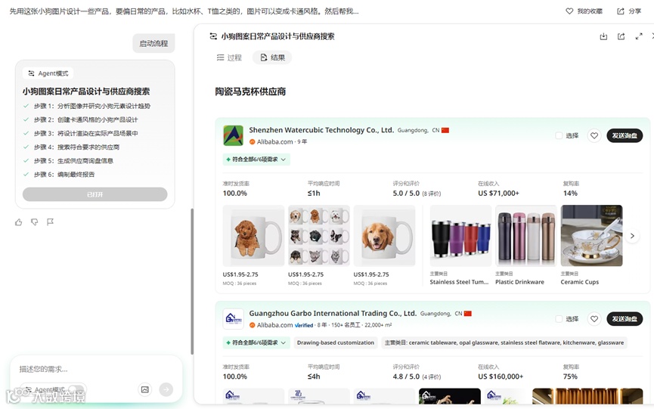Viewport: 654px width, 409px height.
Task: Switch to the 过程 tab
Action: [229, 57]
